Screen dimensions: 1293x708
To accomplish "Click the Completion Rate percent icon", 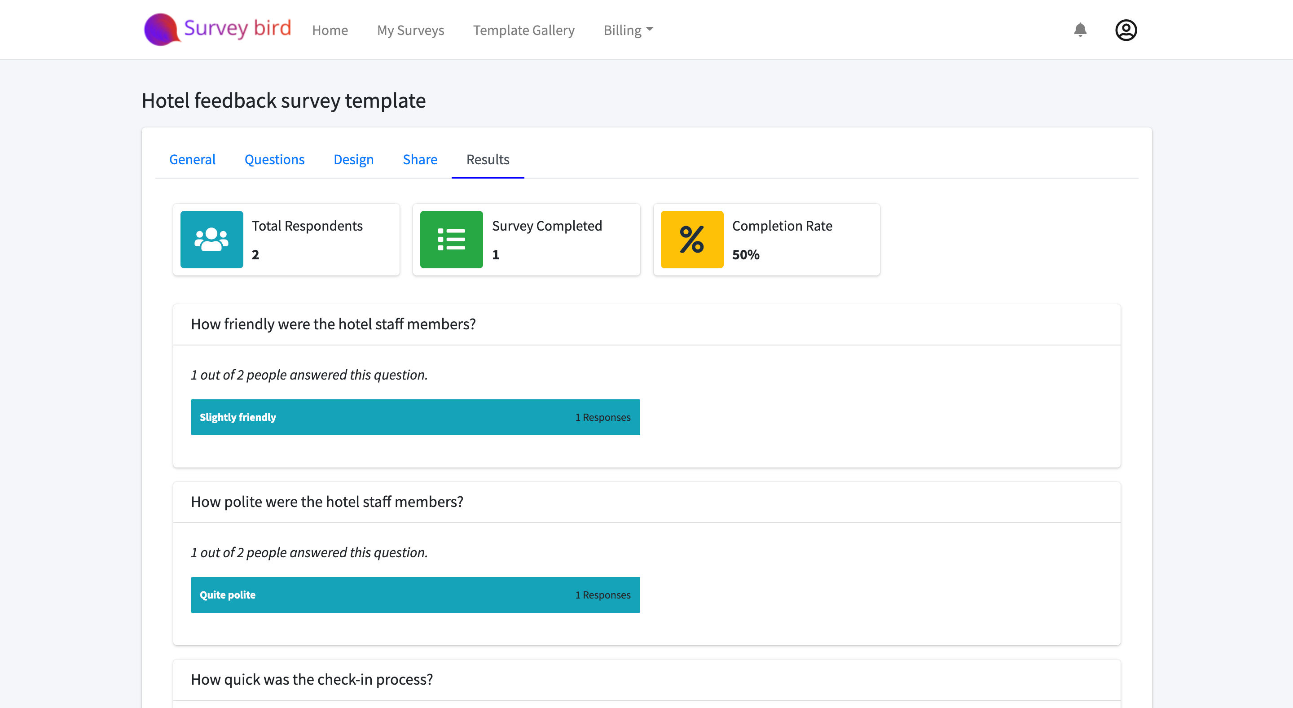I will point(692,239).
